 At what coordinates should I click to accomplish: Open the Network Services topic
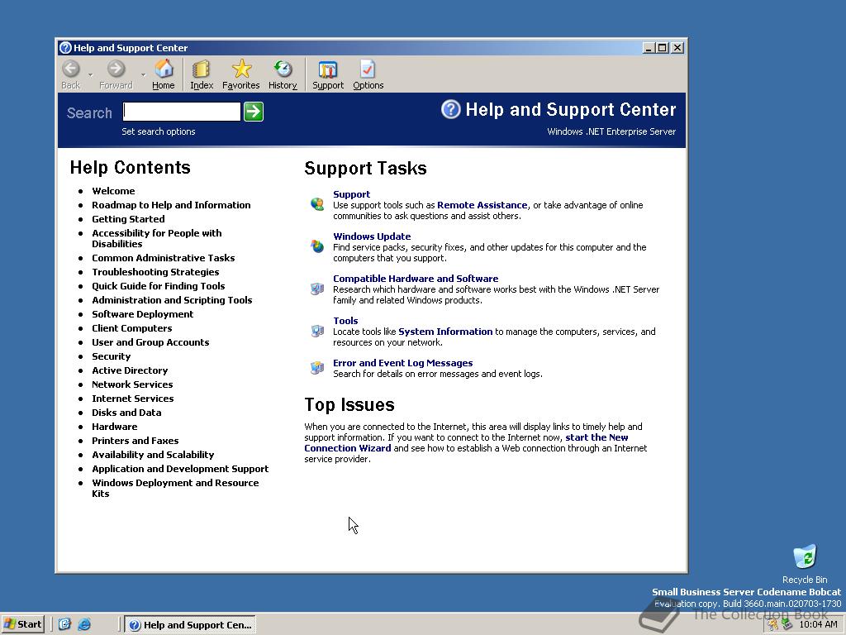132,384
